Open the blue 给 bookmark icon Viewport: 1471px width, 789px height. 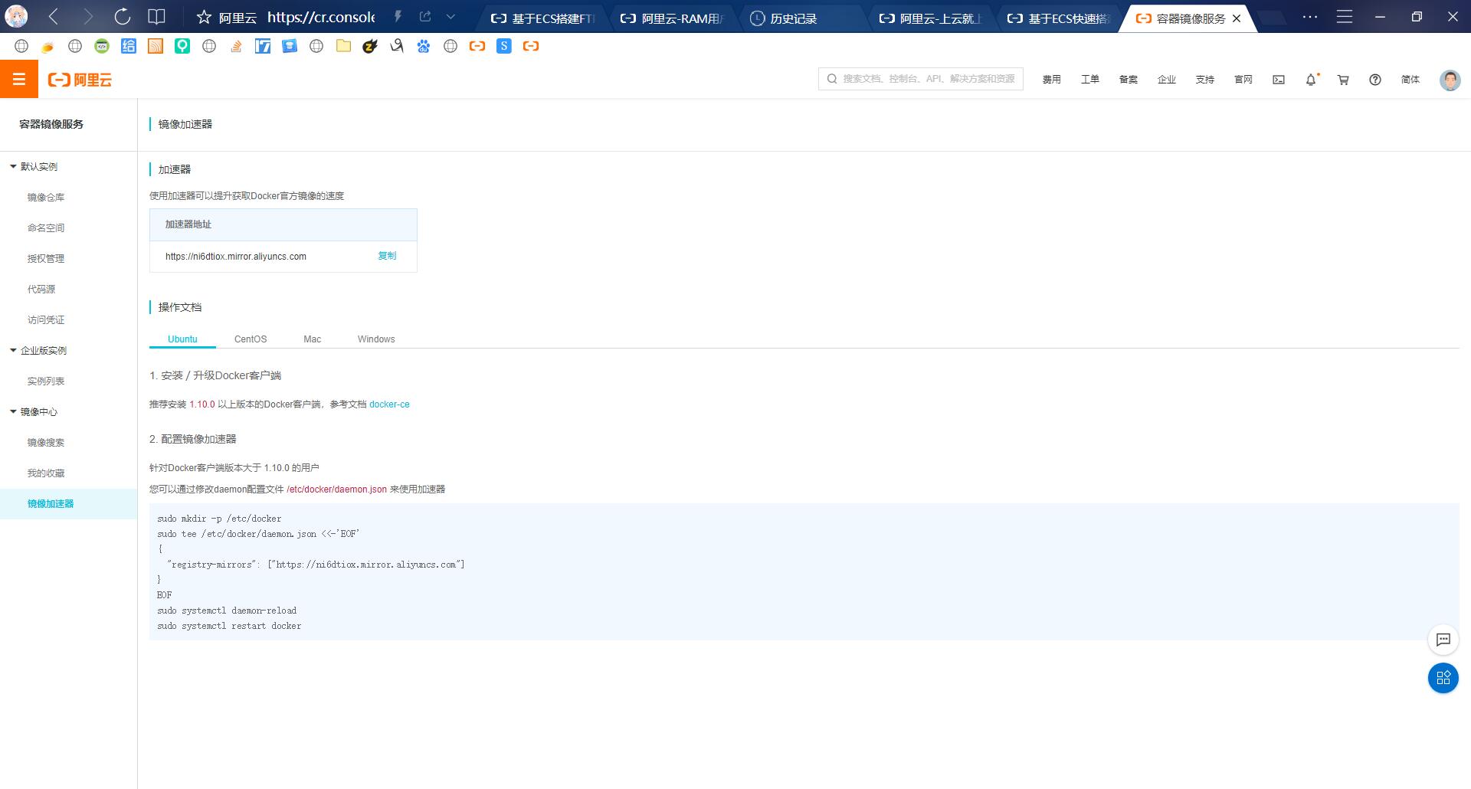[129, 46]
